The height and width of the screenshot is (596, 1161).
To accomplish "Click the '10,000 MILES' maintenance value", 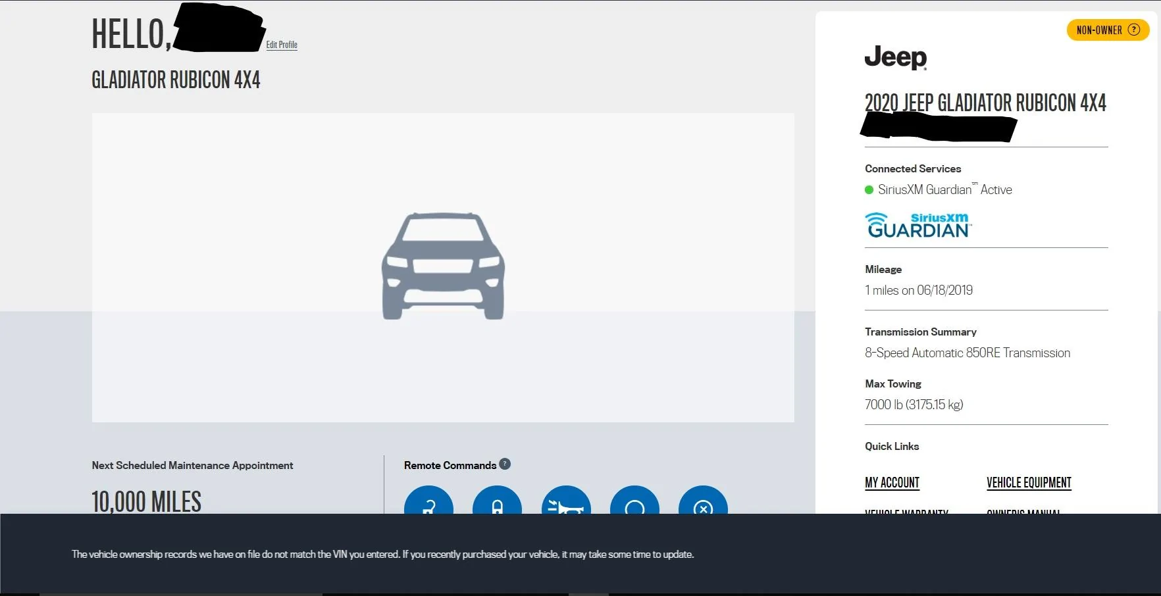I will pos(146,501).
